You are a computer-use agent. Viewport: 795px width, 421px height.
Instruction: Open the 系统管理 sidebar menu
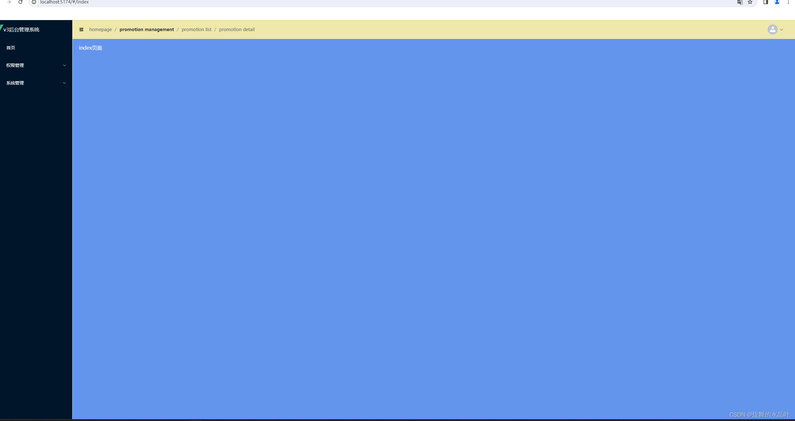click(x=36, y=83)
